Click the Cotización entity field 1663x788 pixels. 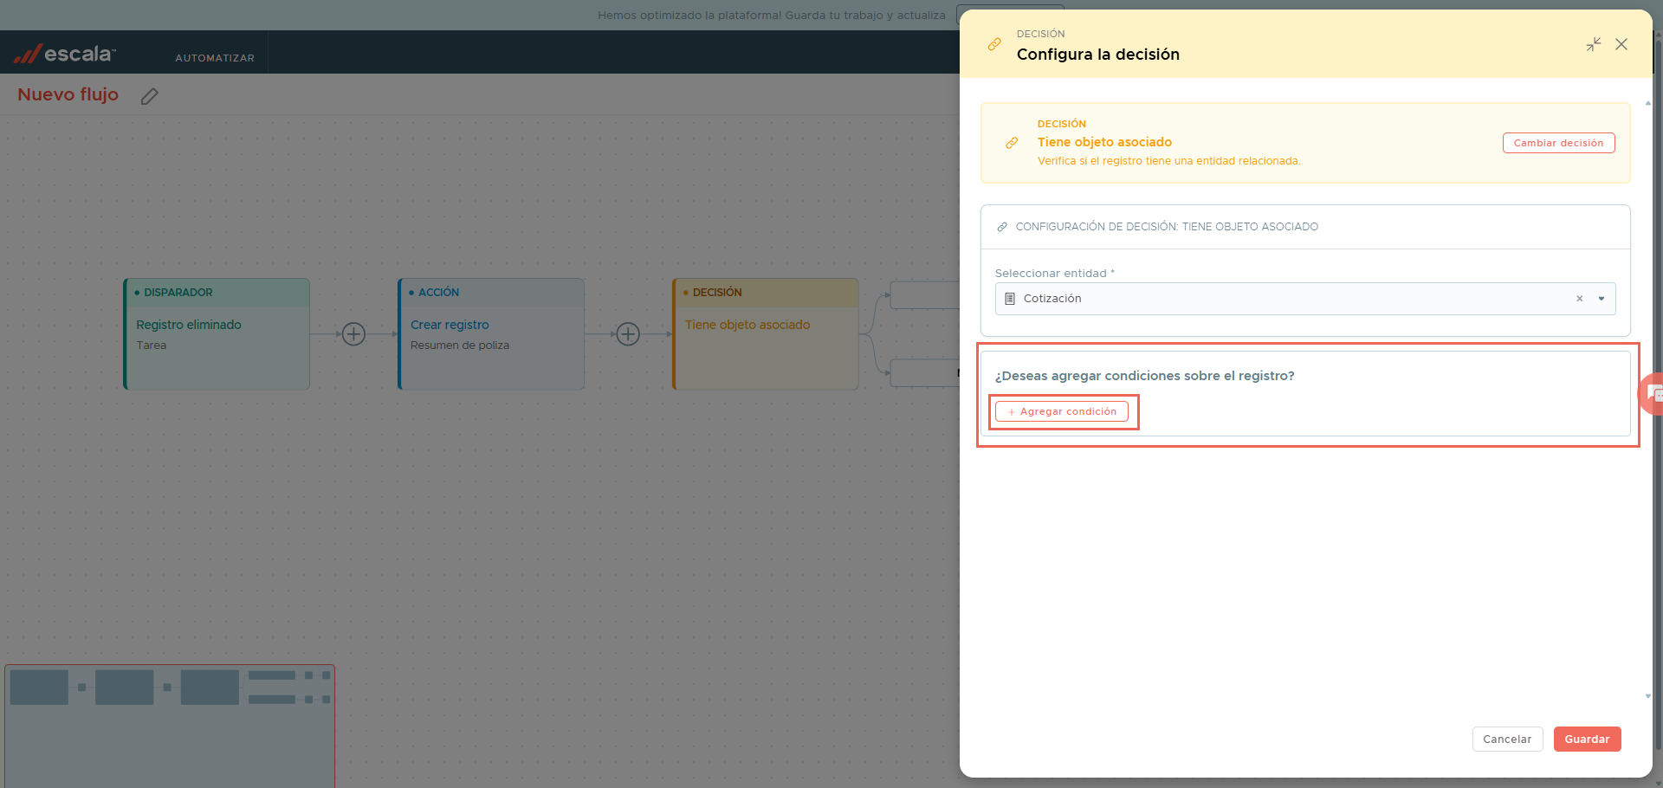1305,299
